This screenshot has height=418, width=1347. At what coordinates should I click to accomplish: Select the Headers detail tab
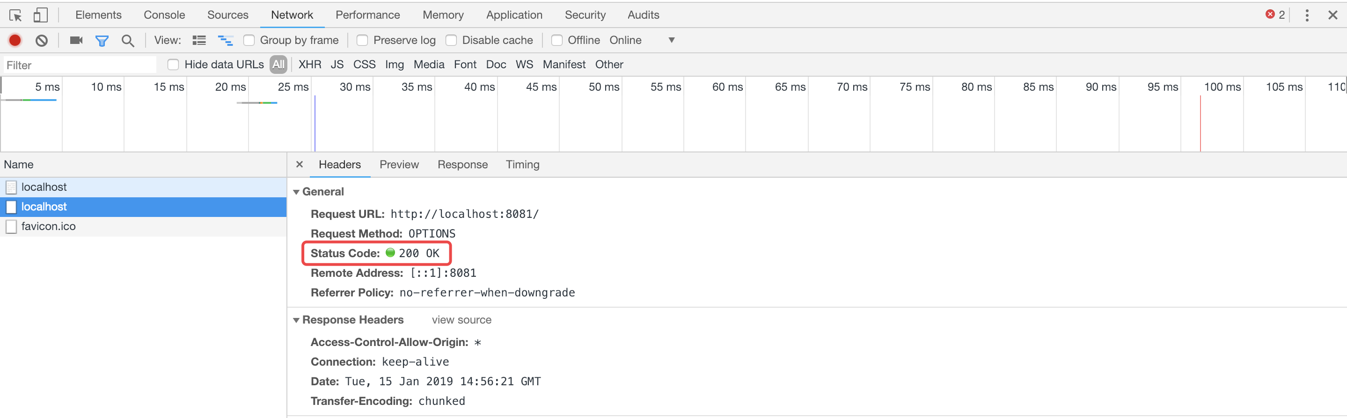point(340,164)
